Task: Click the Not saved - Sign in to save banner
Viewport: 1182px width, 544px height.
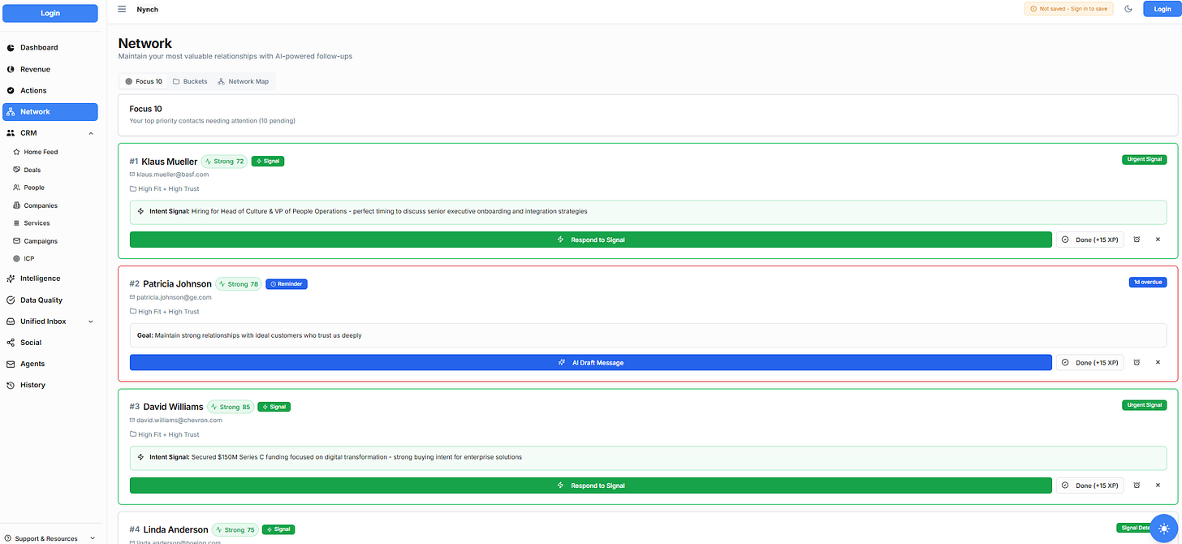Action: [1068, 8]
